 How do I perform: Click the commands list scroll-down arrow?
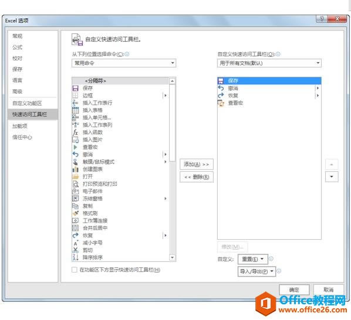(172, 258)
